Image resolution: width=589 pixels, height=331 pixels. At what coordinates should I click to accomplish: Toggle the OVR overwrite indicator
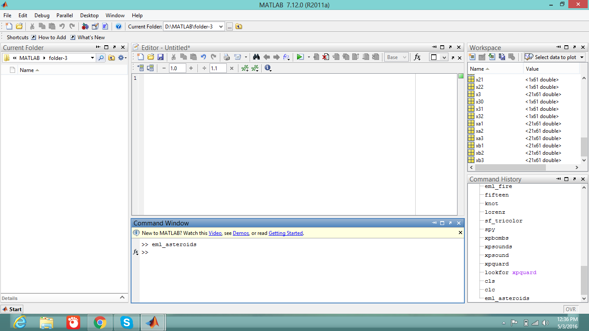[x=570, y=309]
